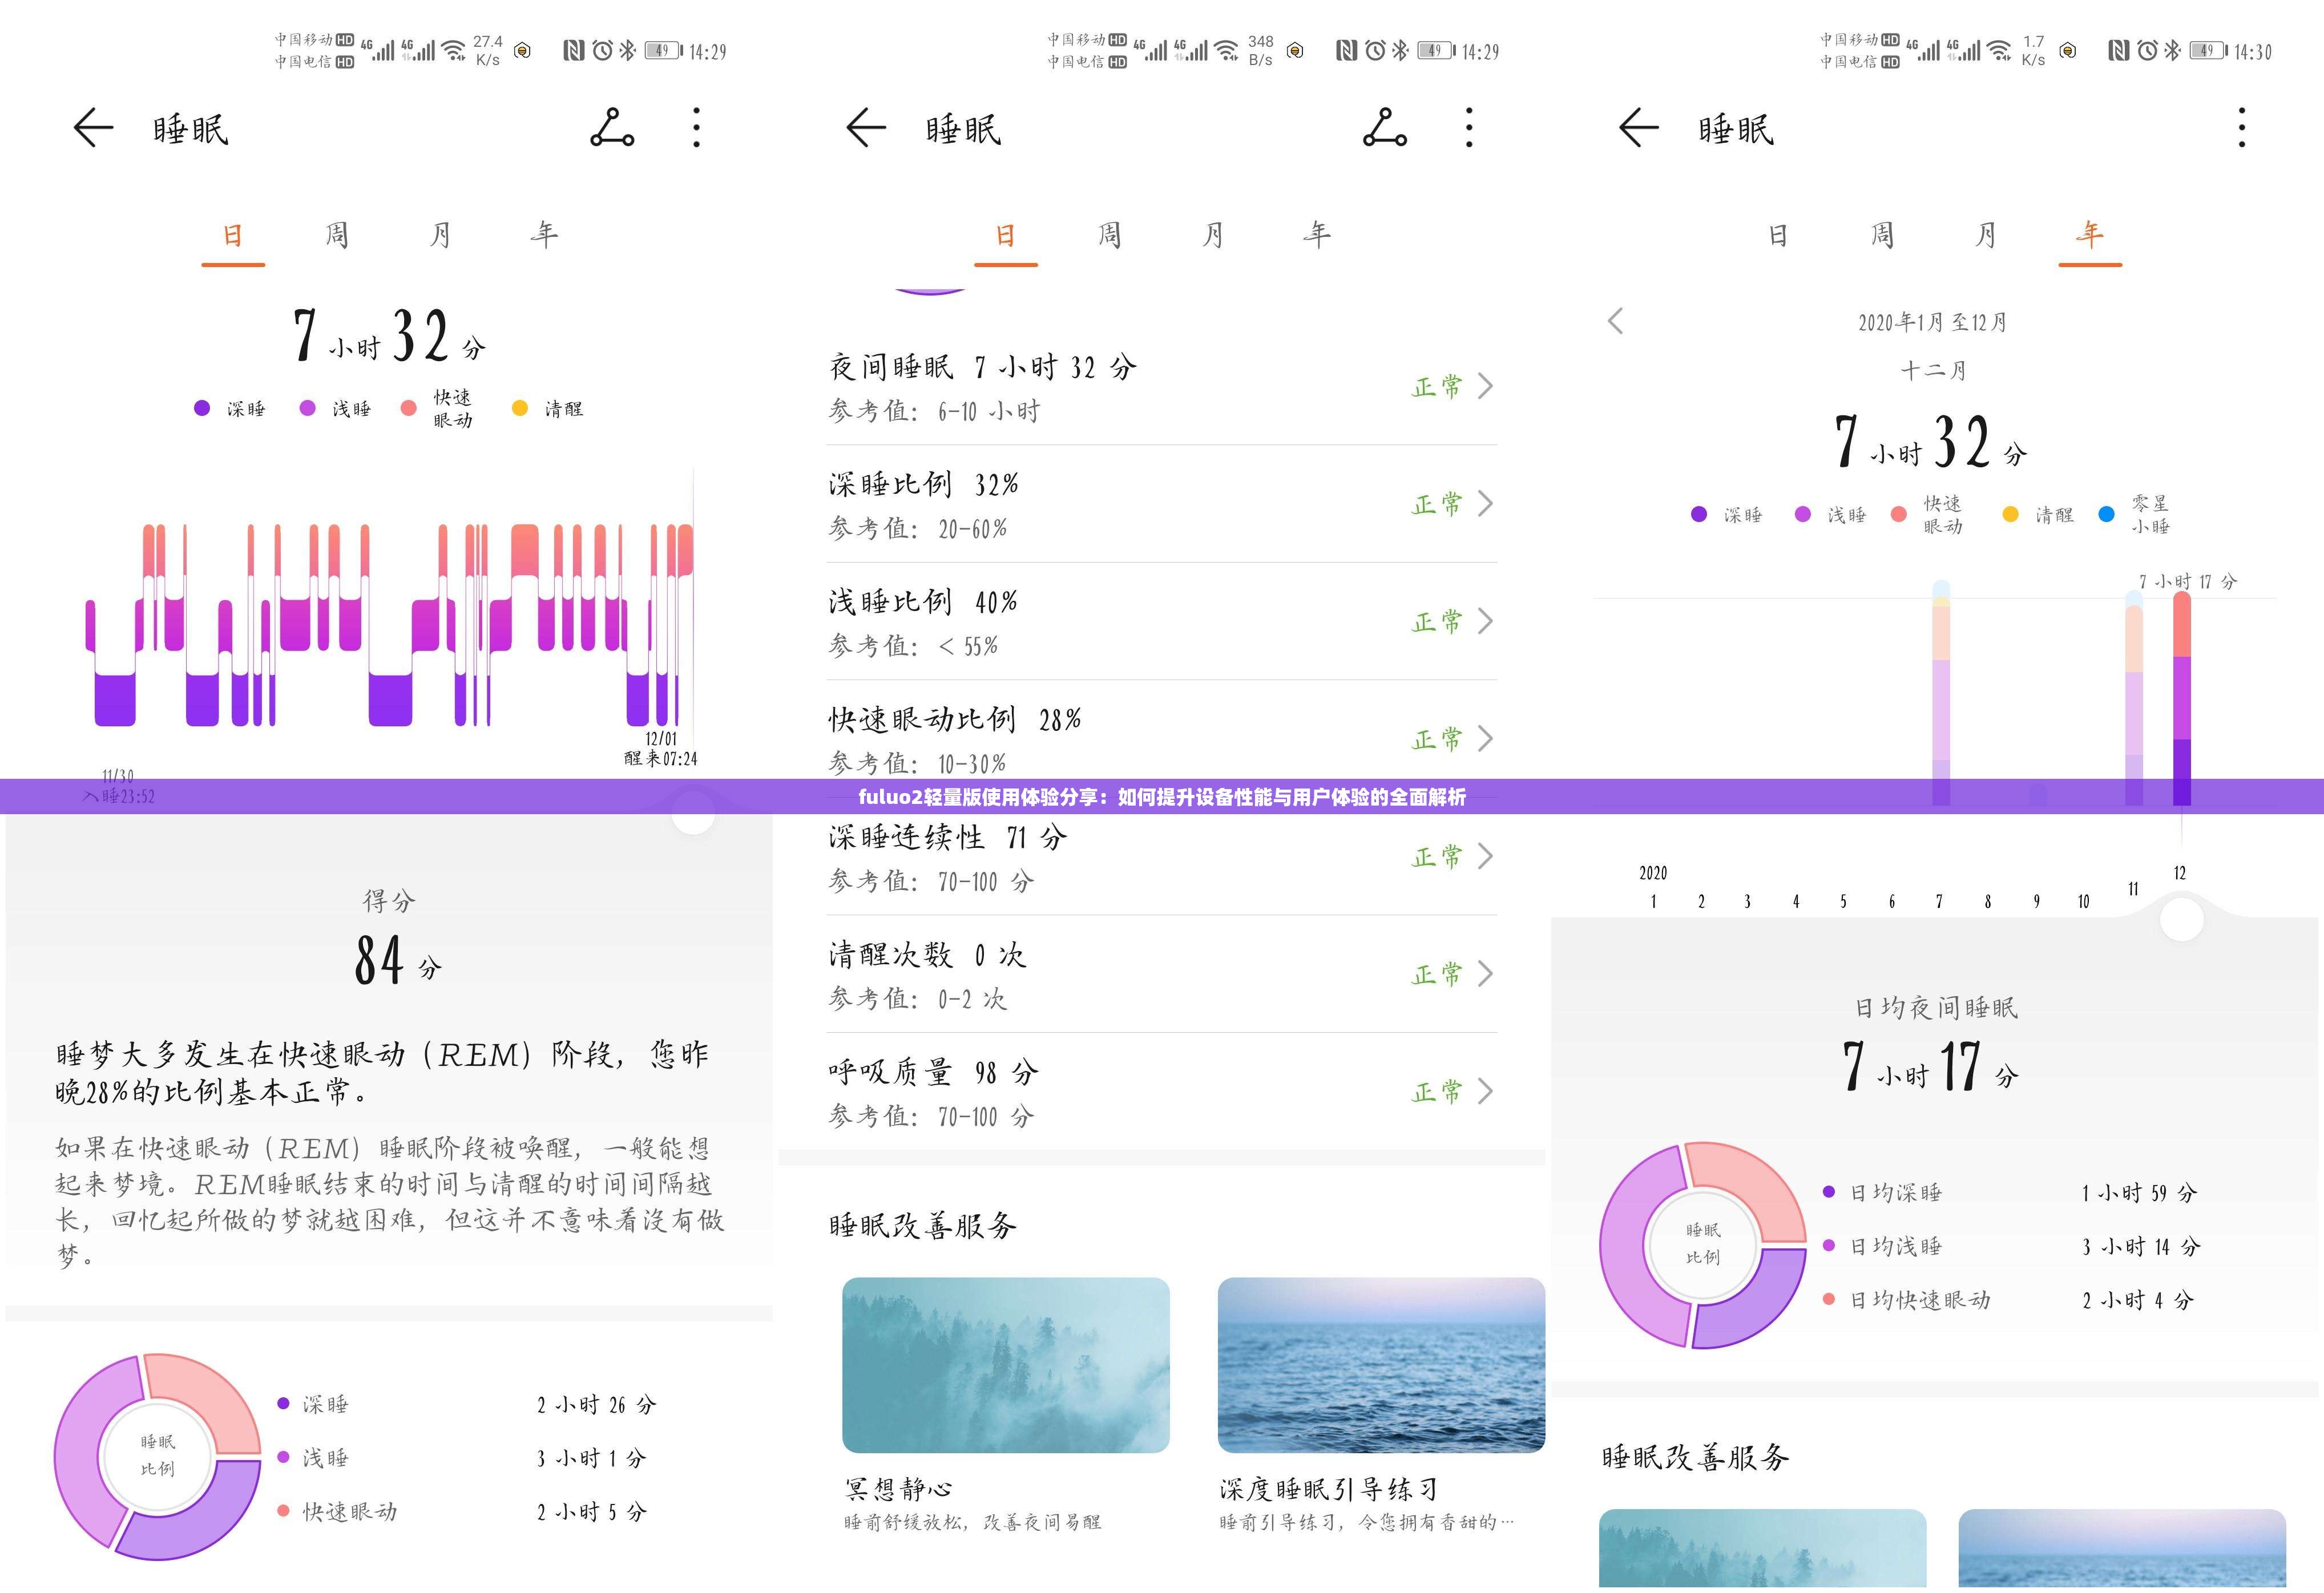2324x1593 pixels.
Task: Tap 2020年1月至12月 date range label
Action: 1932,322
